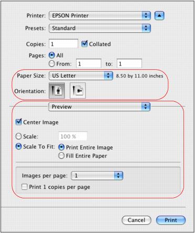Click the Print button
The image size is (195, 233).
point(171,220)
